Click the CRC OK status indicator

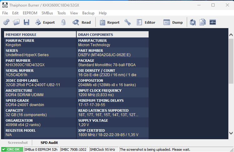pos(12,149)
